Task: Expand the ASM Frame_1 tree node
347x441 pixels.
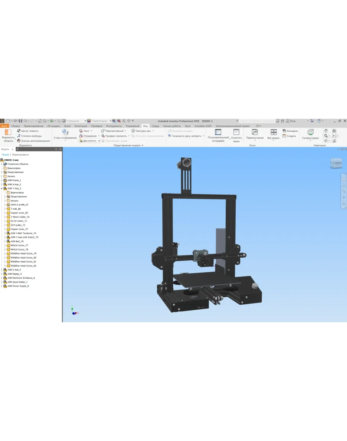Action: tap(2, 180)
